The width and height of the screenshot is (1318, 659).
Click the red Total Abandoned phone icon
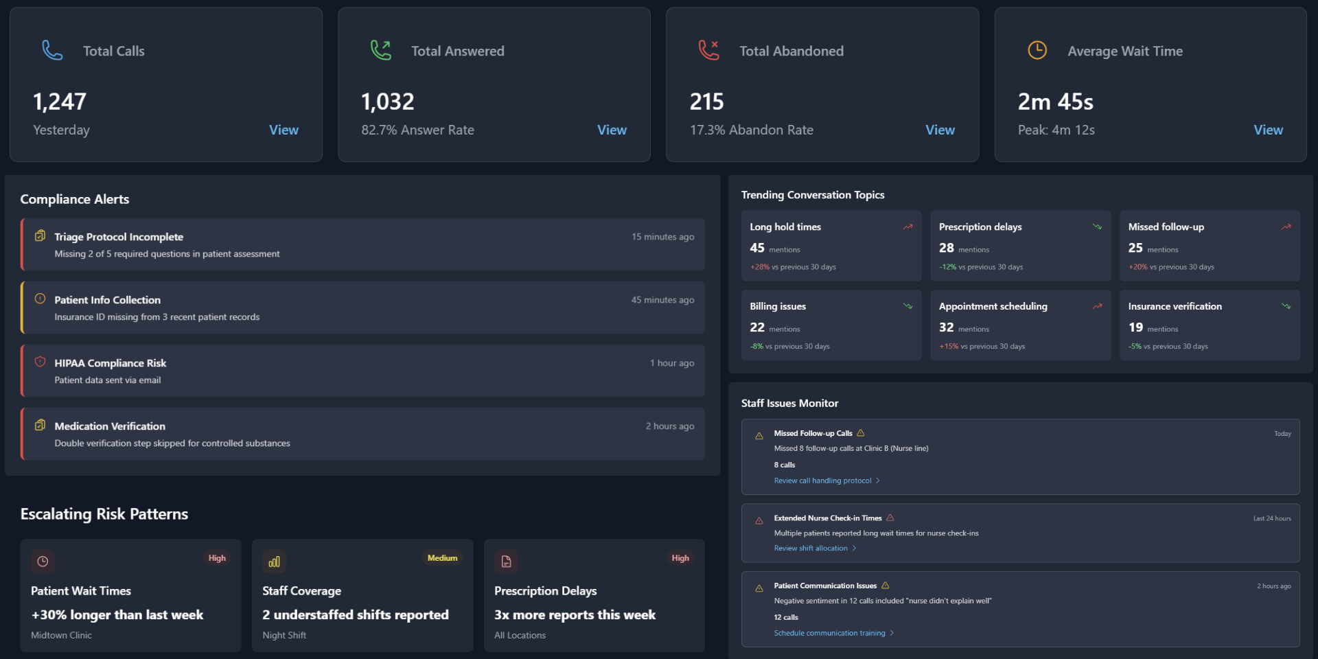pyautogui.click(x=708, y=50)
